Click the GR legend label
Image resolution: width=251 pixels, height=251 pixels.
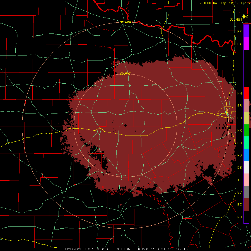(239, 106)
